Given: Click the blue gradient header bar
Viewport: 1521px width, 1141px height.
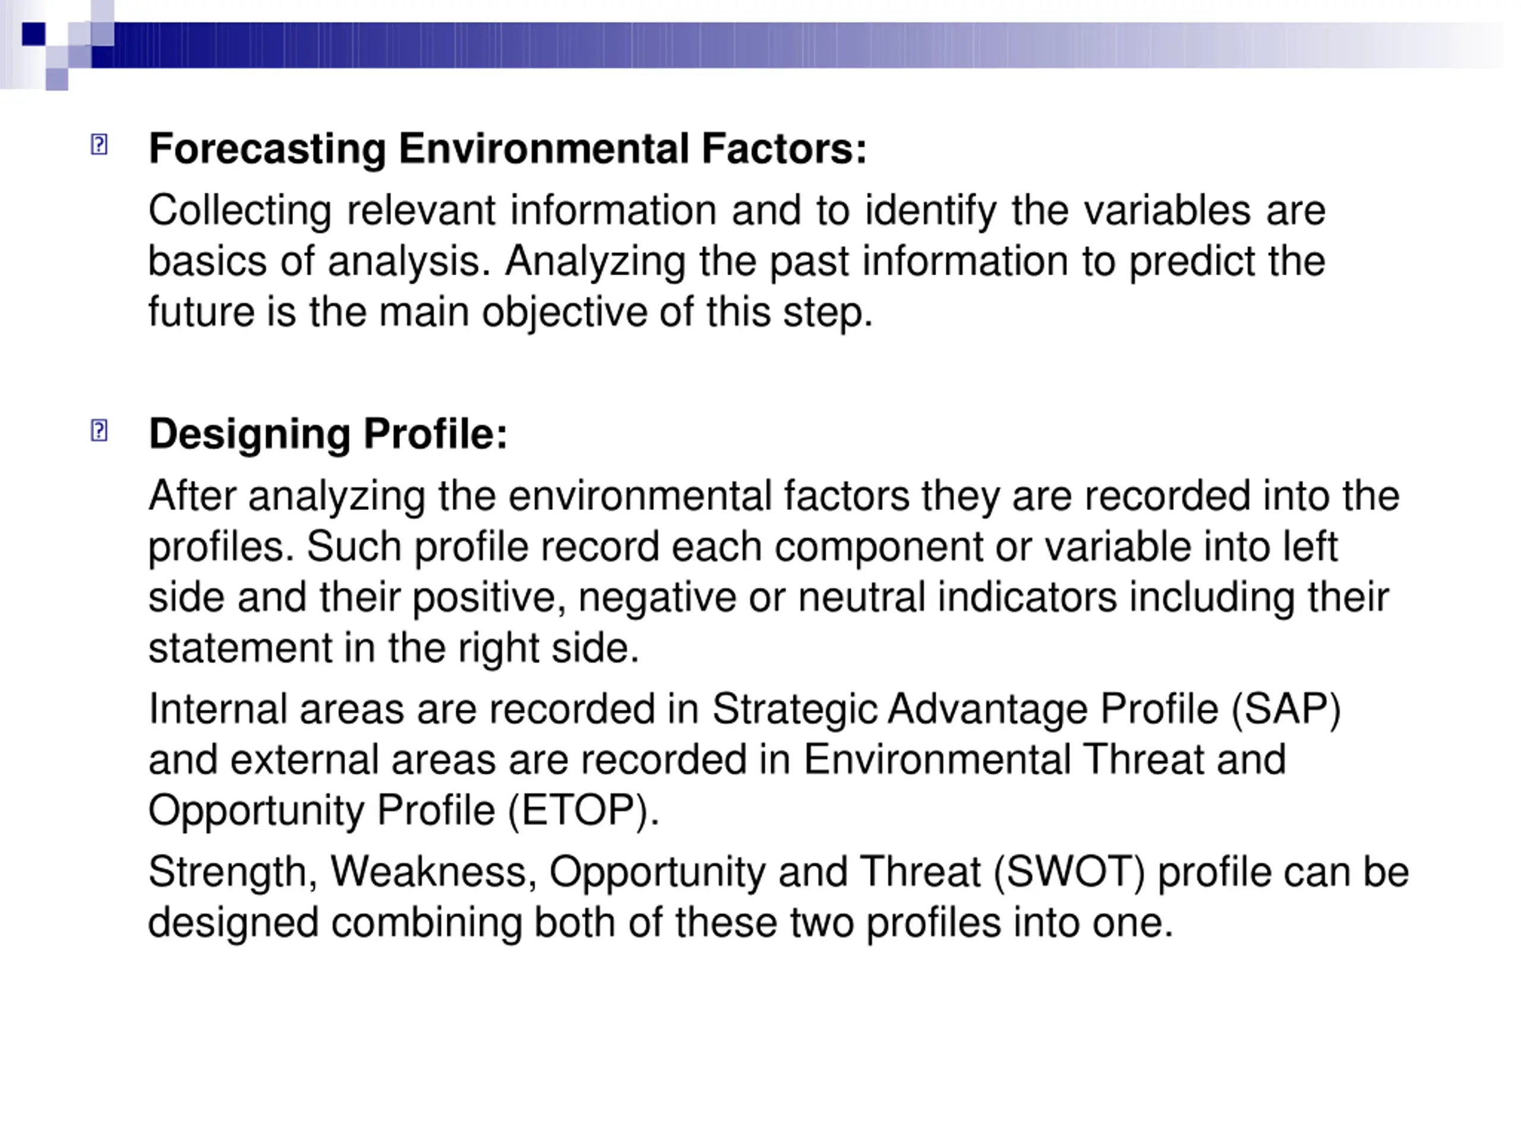Looking at the screenshot, I should (x=797, y=45).
